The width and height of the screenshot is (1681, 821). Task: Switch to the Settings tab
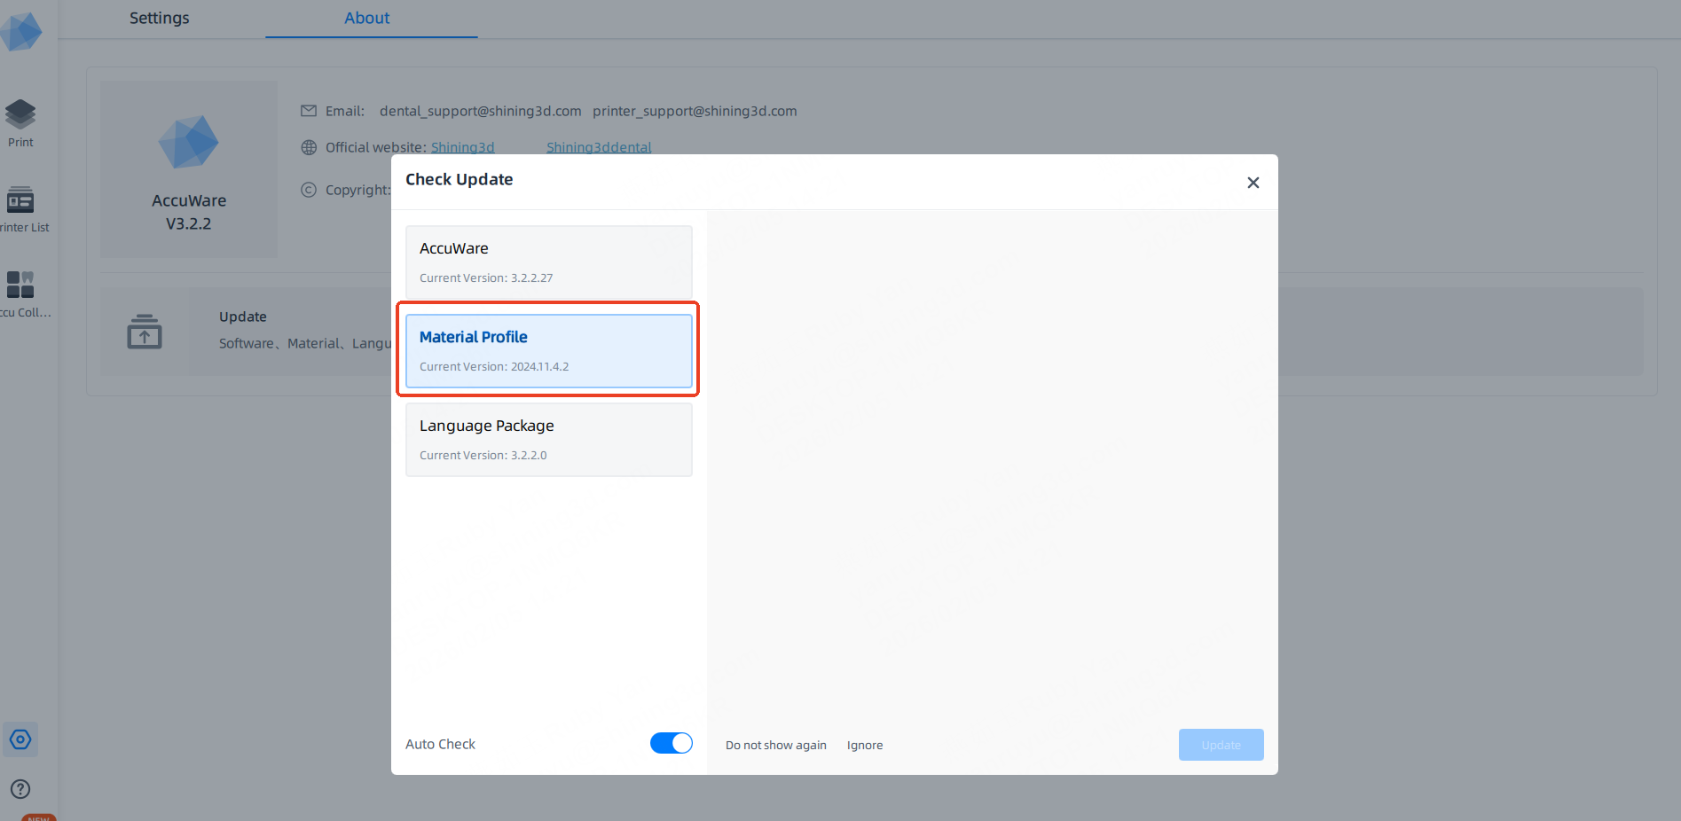pos(160,18)
